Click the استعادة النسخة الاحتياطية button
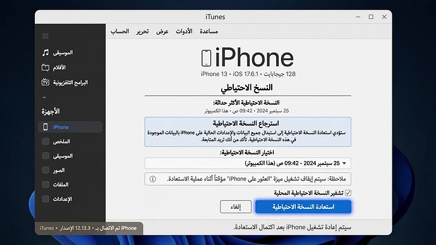The image size is (436, 245). point(303,206)
